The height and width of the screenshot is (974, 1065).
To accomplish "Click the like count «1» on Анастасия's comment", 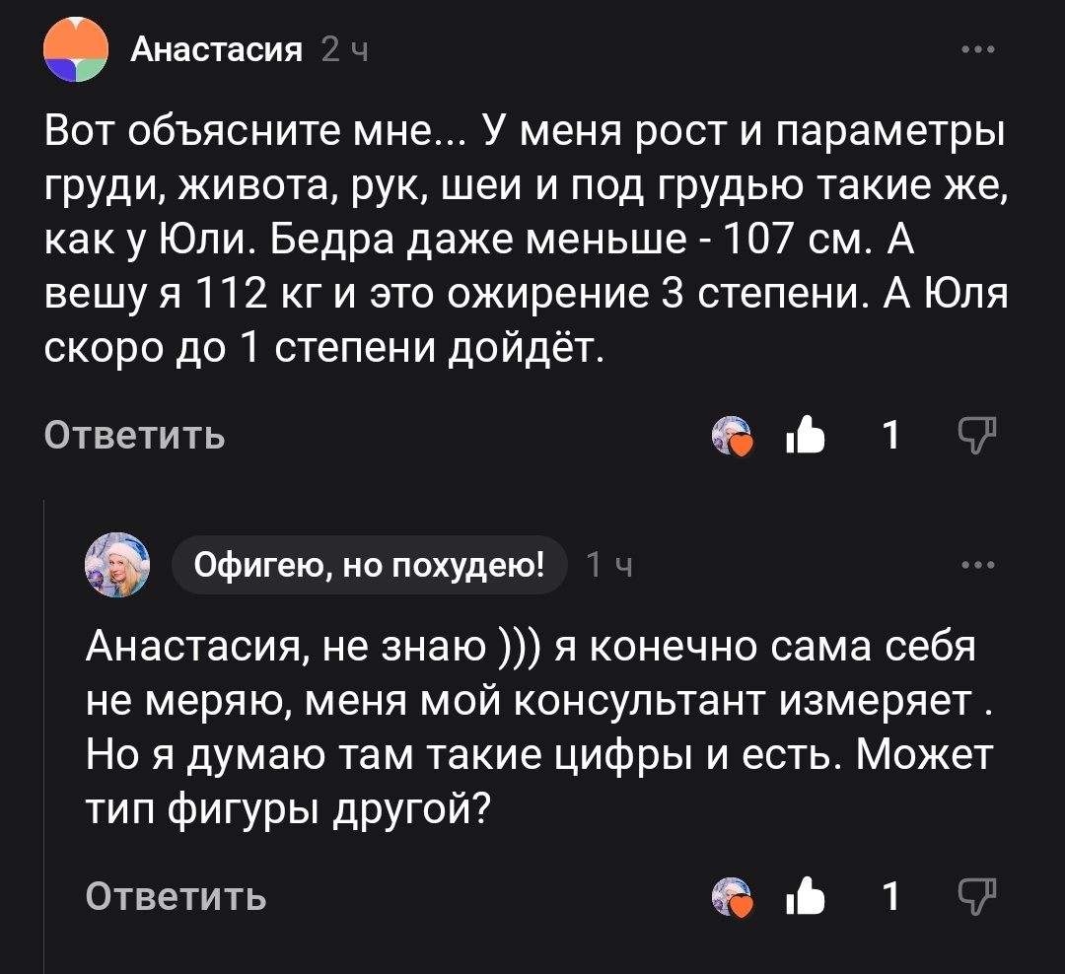I will coord(889,434).
